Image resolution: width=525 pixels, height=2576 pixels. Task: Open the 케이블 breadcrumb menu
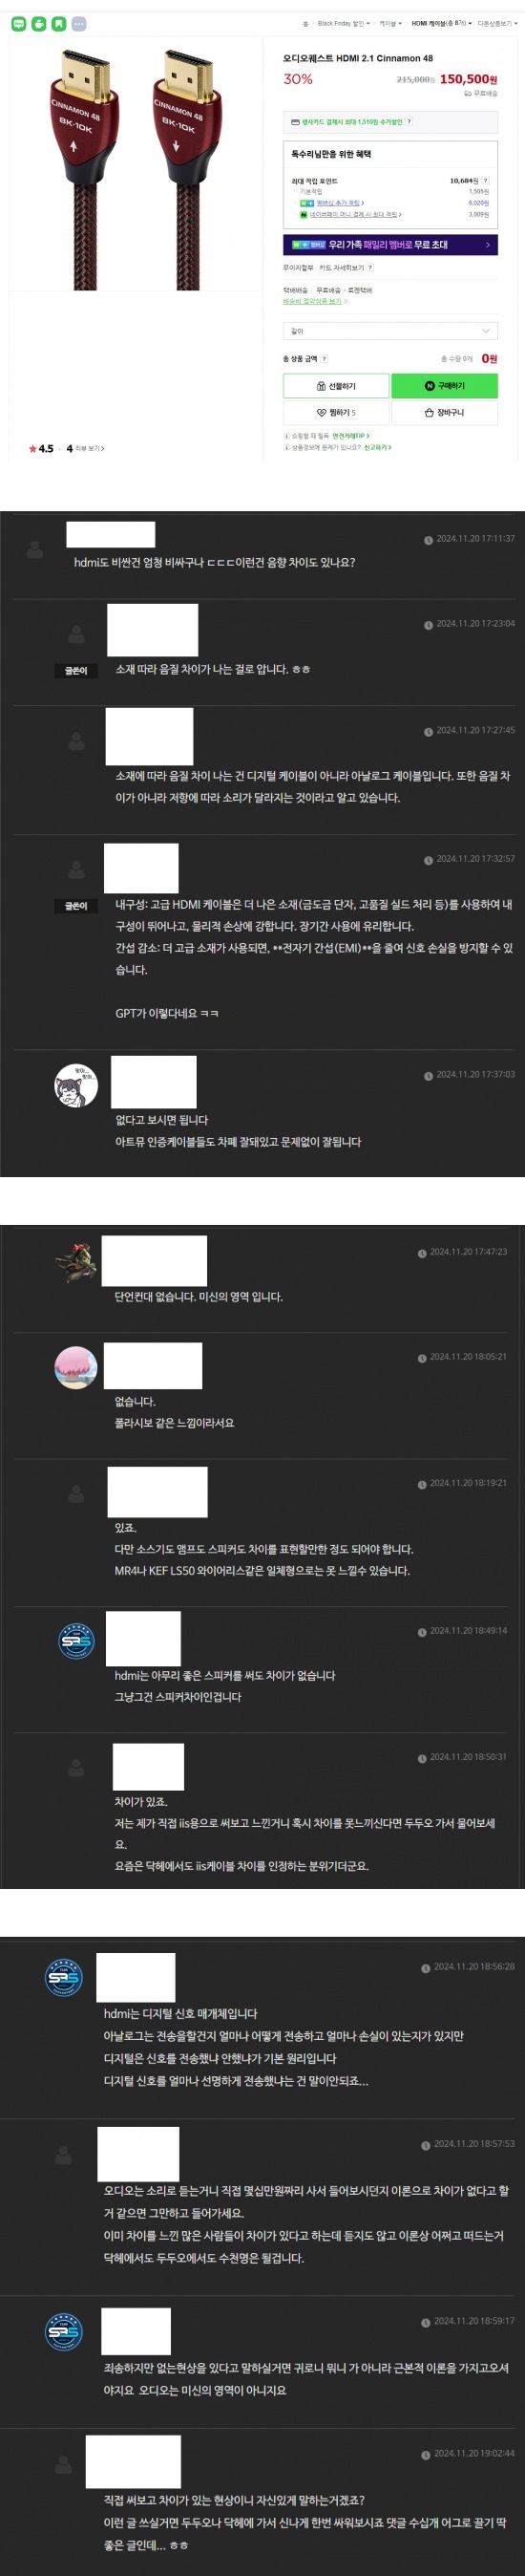389,24
